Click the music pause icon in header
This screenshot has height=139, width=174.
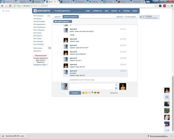(120, 11)
